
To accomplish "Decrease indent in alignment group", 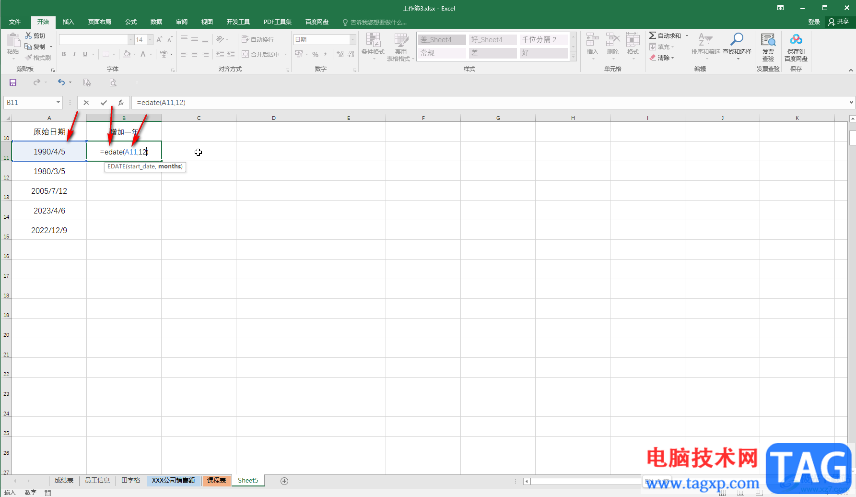I will [220, 54].
